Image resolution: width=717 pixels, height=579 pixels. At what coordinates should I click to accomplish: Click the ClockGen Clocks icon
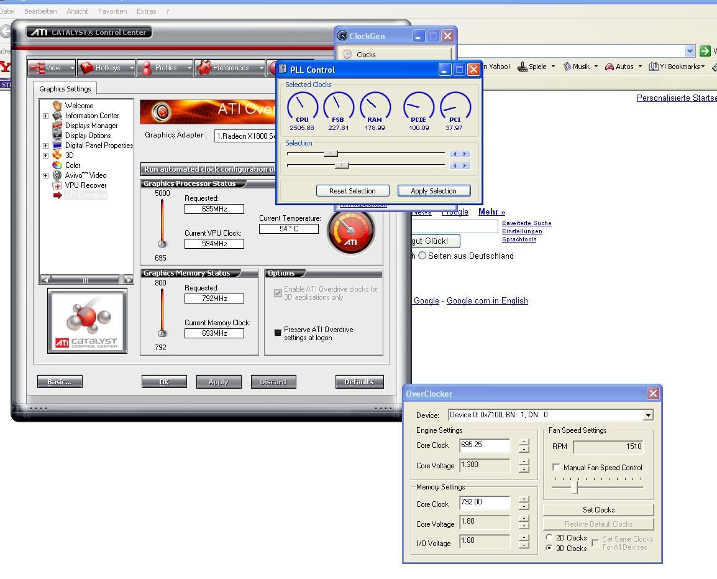(x=347, y=54)
